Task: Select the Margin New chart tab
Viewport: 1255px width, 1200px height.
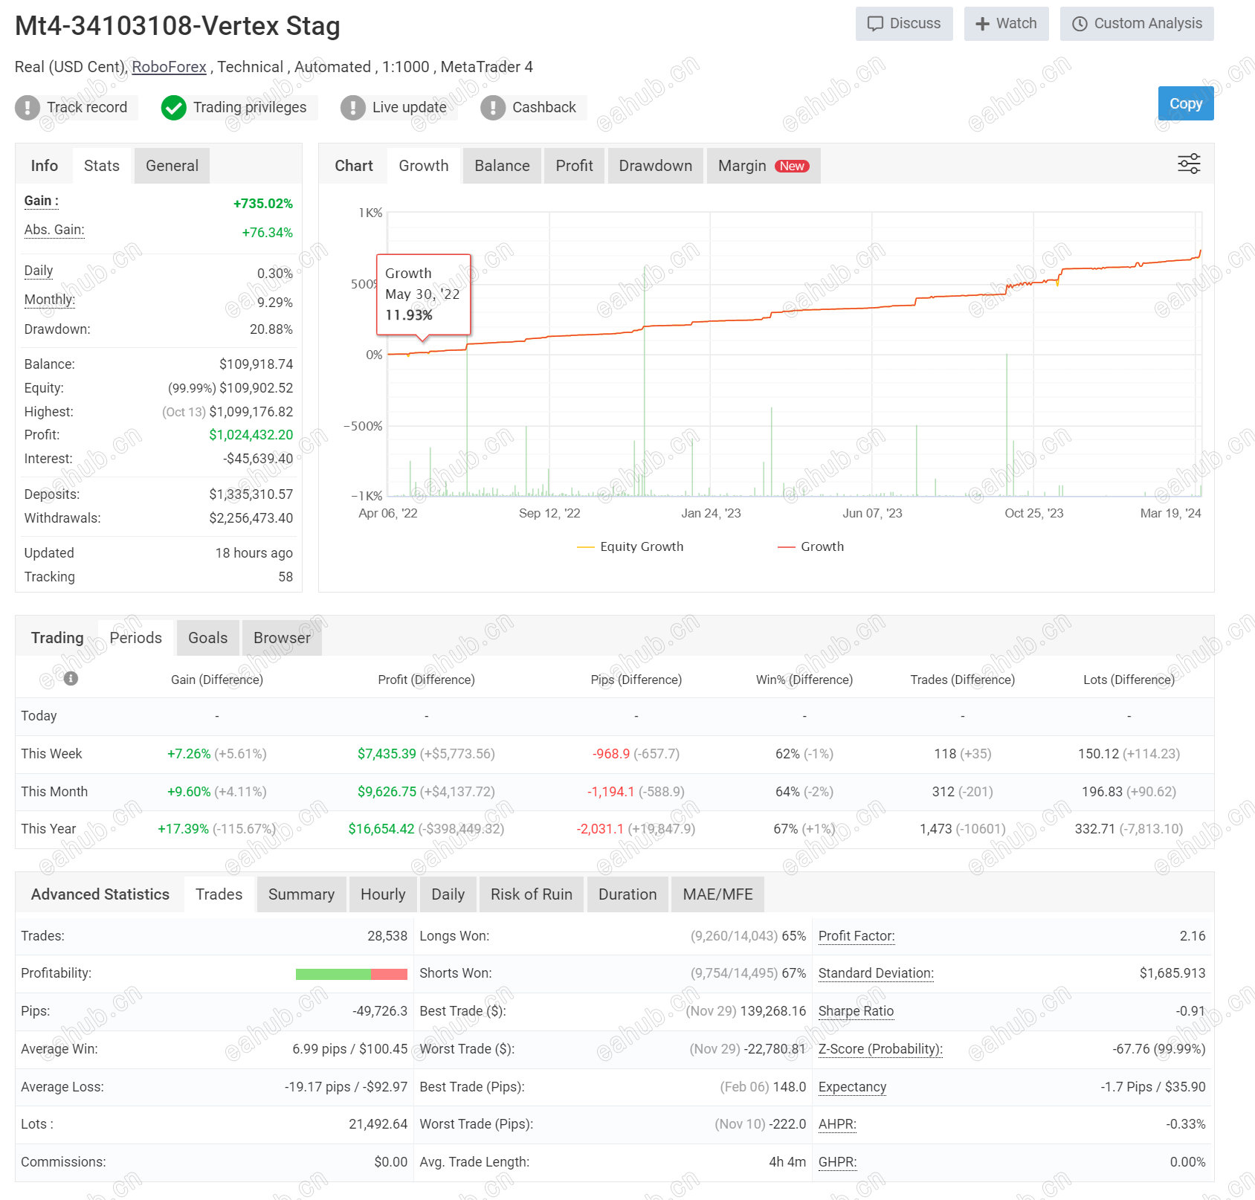Action: pyautogui.click(x=764, y=166)
